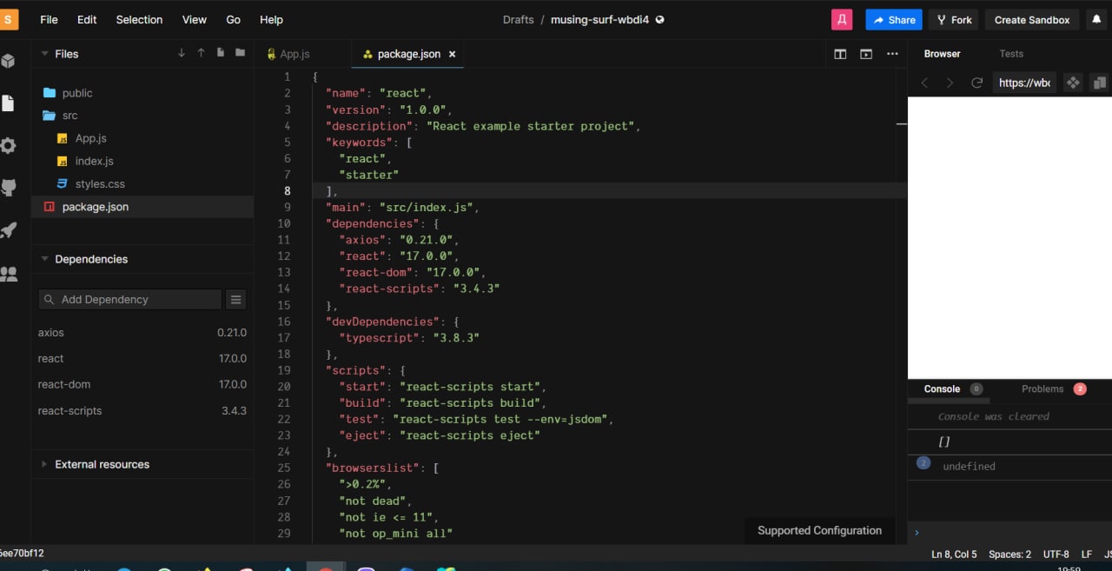Switch to the Tests tab
The image size is (1112, 571).
coord(1011,54)
